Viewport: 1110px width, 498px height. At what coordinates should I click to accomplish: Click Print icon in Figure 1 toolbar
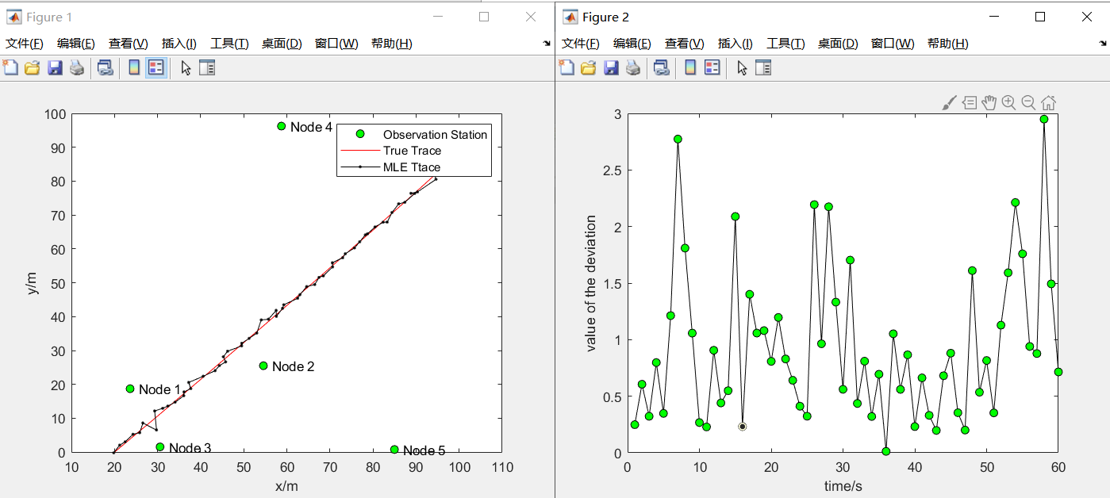pos(77,67)
